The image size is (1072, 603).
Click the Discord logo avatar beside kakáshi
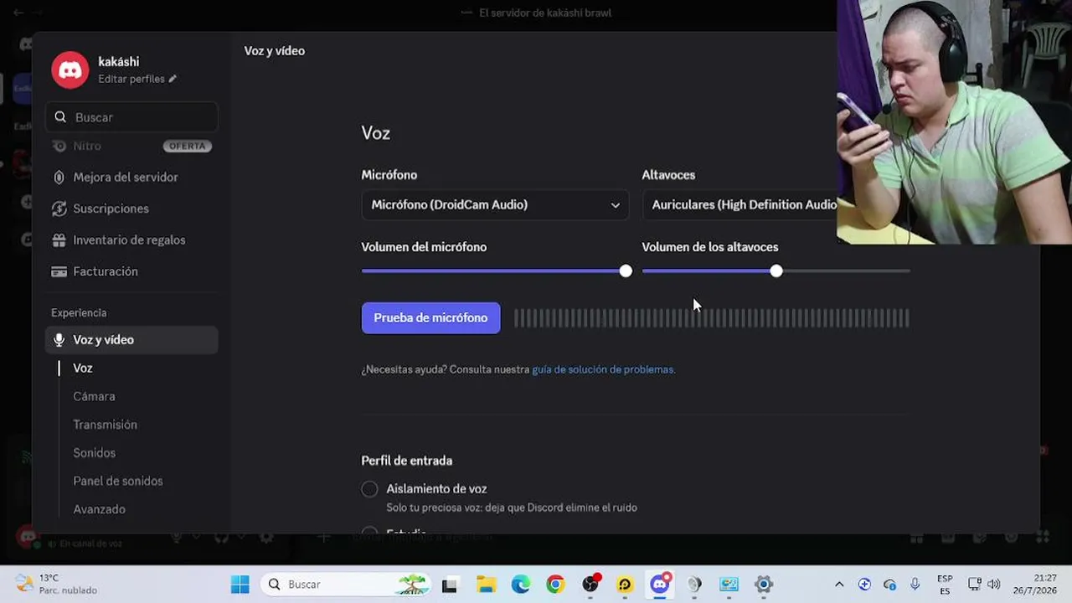pos(70,70)
